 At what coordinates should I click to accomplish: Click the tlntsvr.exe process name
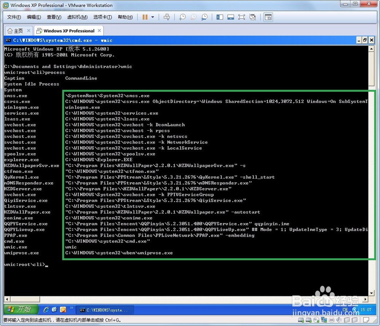[20, 206]
